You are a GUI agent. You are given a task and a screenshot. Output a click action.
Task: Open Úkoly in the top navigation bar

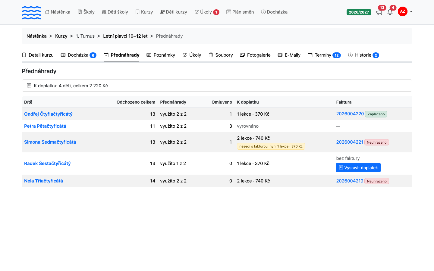coord(207,12)
